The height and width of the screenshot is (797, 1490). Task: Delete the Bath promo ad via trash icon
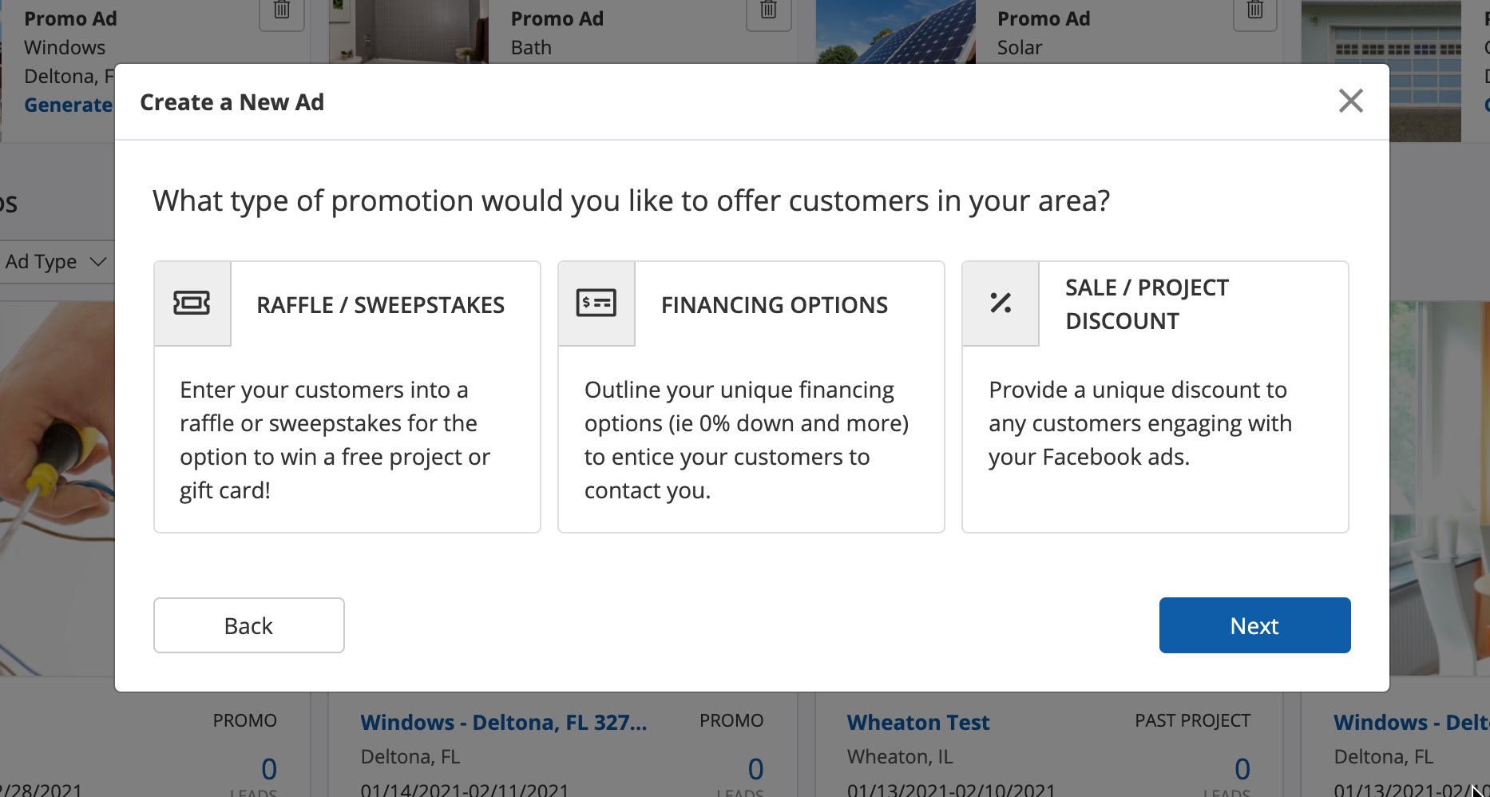[x=768, y=11]
